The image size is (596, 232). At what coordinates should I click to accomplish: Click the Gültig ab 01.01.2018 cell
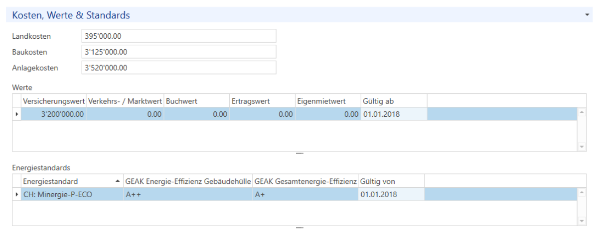[394, 114]
